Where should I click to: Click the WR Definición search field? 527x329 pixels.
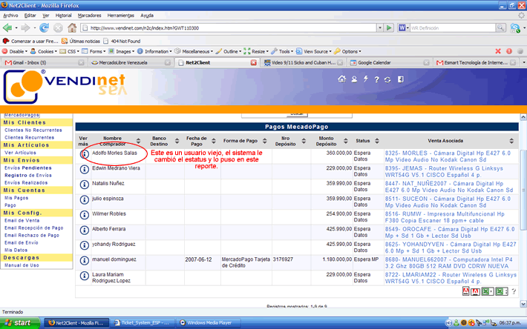452,28
